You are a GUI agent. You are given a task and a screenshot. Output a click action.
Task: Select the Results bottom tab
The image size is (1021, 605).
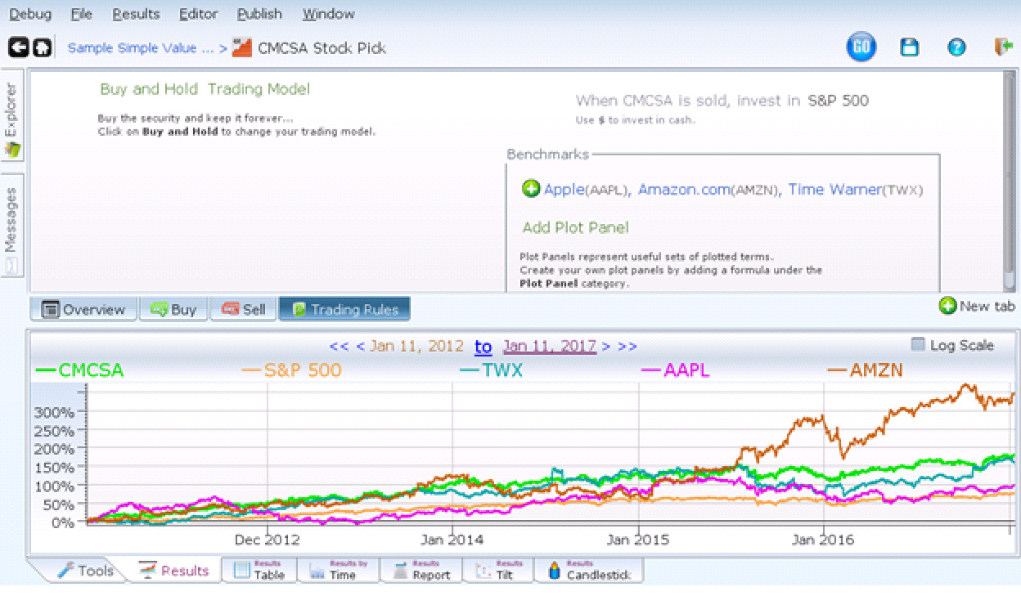[x=173, y=571]
